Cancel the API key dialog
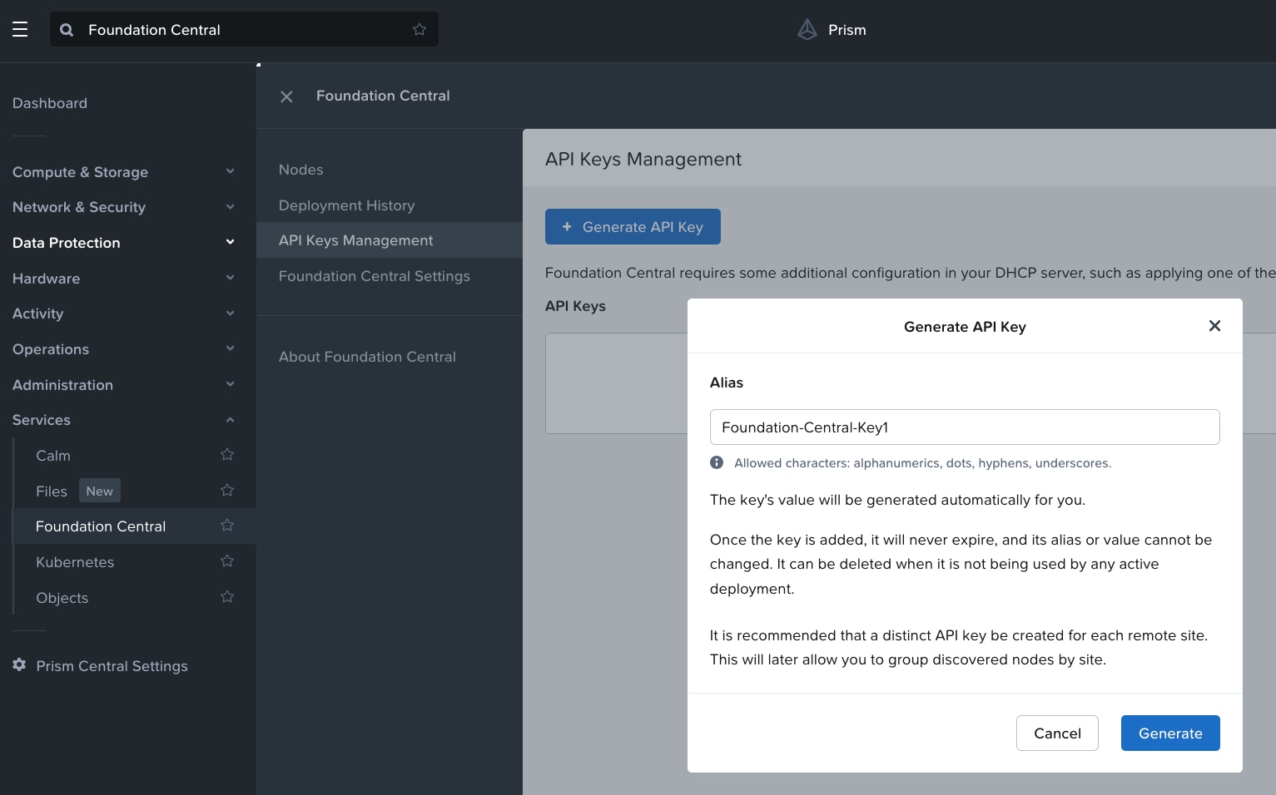1276x795 pixels. [1056, 733]
